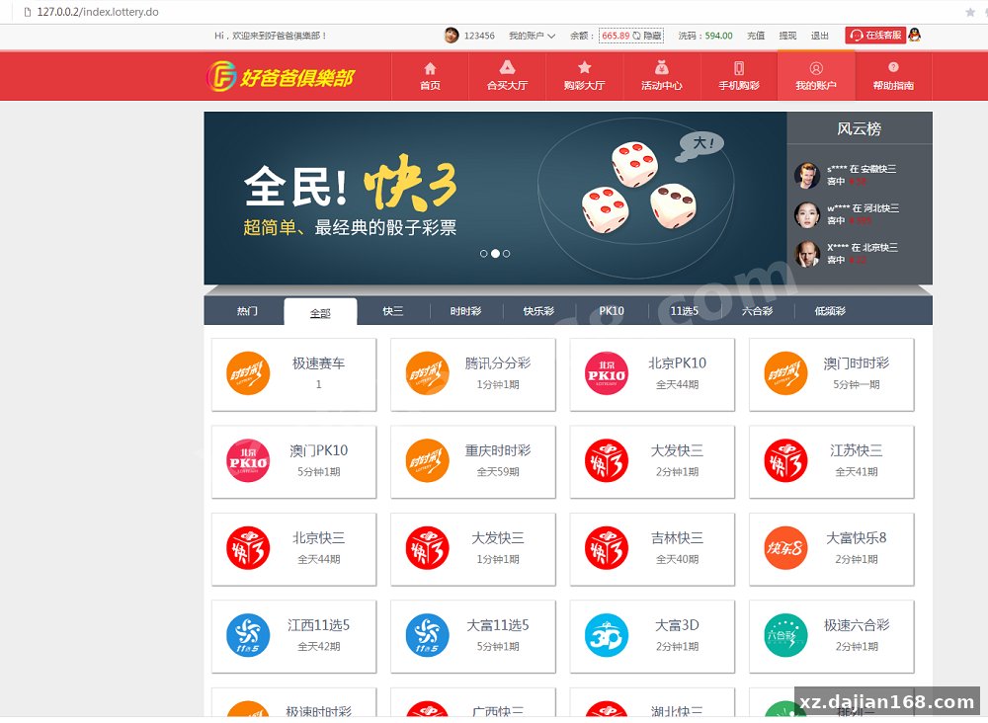988x723 pixels.
Task: Switch to the 时时彩 tab
Action: click(465, 311)
